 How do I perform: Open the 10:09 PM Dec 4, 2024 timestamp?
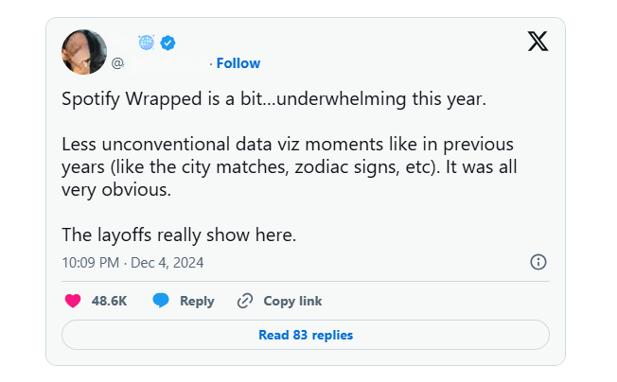point(132,262)
